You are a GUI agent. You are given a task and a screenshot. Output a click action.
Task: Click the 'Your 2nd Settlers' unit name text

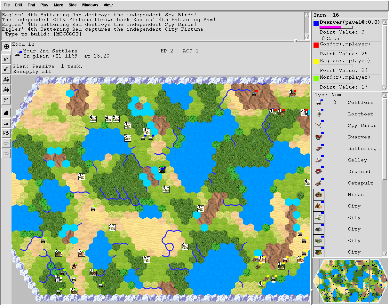(x=50, y=51)
